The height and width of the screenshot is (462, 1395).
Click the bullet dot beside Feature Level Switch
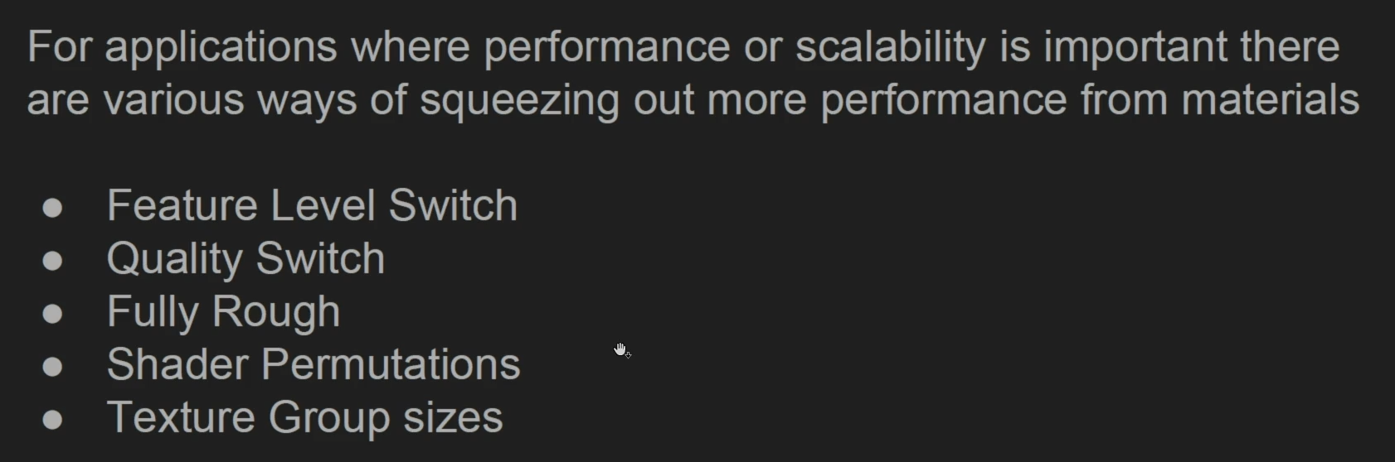52,208
